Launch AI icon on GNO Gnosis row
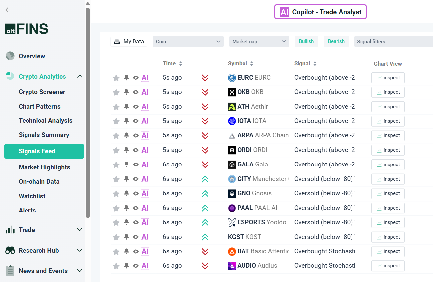Screen dimensions: 433x282 tap(145, 193)
